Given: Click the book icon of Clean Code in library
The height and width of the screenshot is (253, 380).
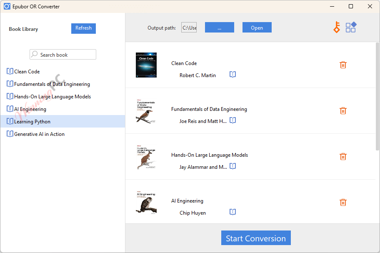Looking at the screenshot, I should [x=10, y=71].
